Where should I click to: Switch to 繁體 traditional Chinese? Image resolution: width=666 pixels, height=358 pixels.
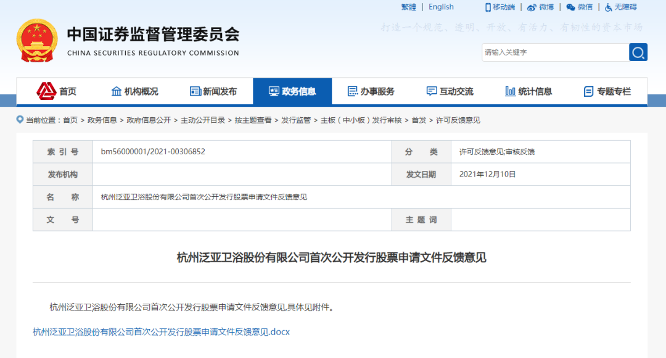[x=409, y=7]
